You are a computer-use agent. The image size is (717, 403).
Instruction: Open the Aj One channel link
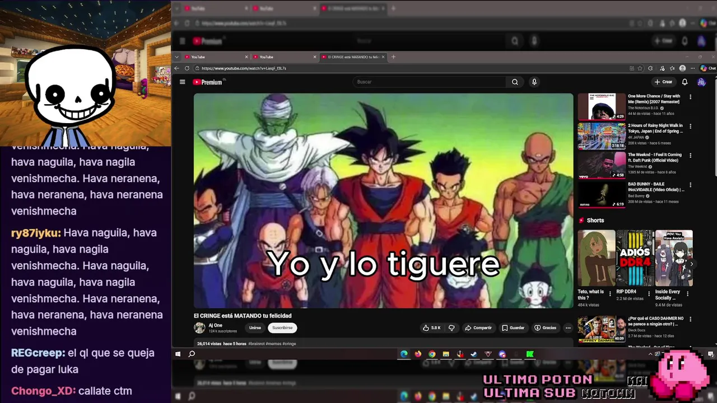tap(215, 325)
